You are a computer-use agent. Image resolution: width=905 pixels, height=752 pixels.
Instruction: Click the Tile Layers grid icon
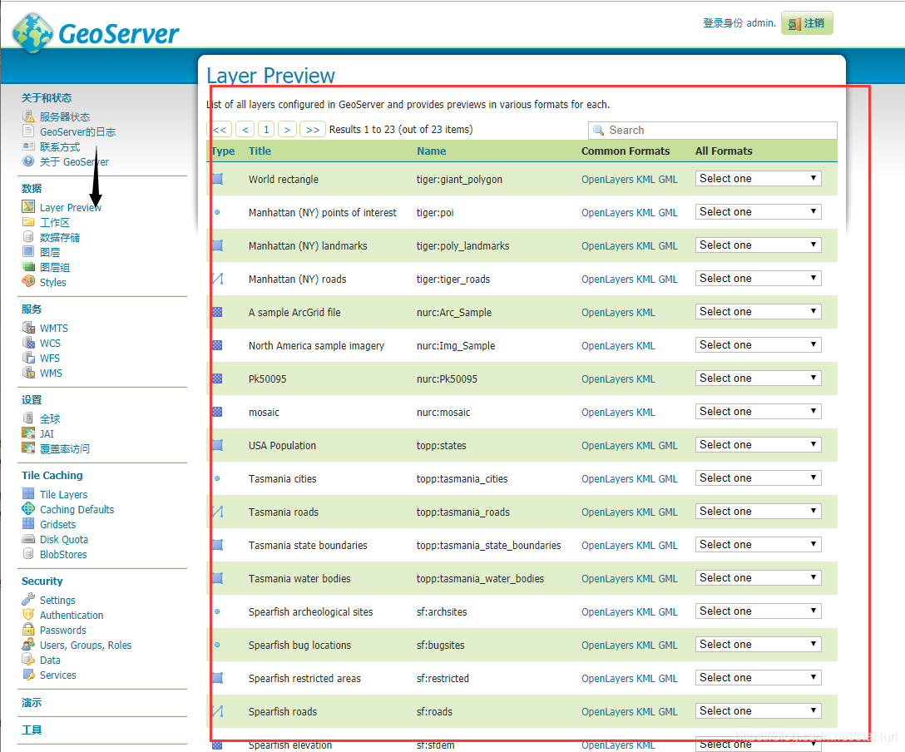tap(28, 493)
